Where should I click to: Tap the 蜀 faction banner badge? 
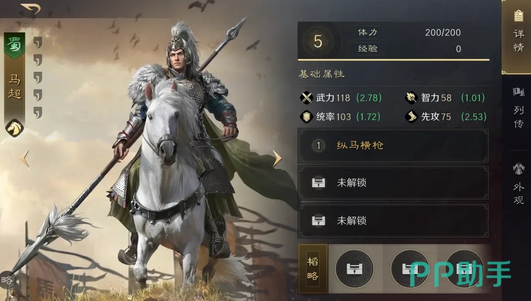pos(15,45)
